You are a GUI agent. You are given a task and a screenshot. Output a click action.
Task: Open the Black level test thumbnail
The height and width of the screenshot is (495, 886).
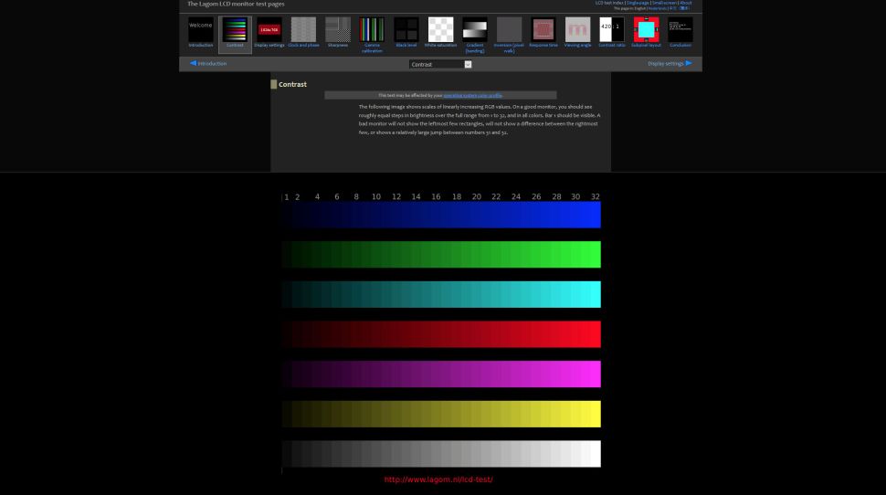[x=406, y=29]
